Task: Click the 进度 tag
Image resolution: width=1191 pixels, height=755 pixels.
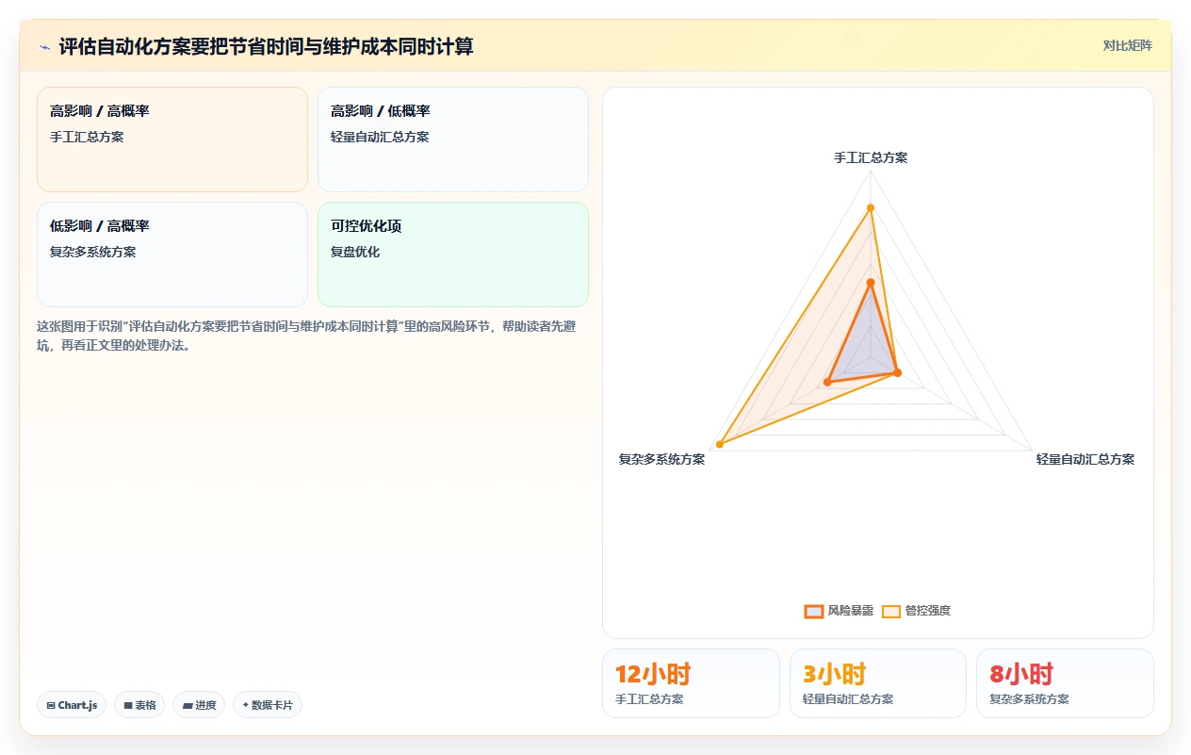Action: point(199,705)
